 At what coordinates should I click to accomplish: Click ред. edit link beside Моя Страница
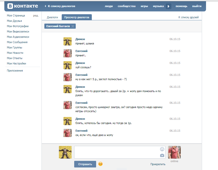coord(36,15)
